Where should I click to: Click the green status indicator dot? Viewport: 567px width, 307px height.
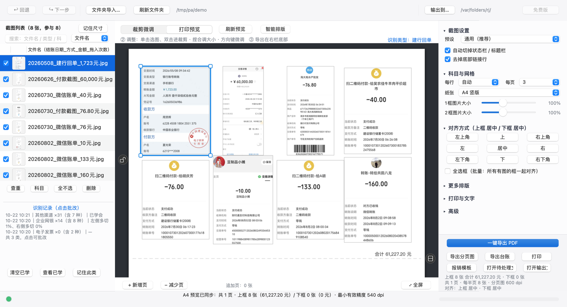click(x=9, y=299)
